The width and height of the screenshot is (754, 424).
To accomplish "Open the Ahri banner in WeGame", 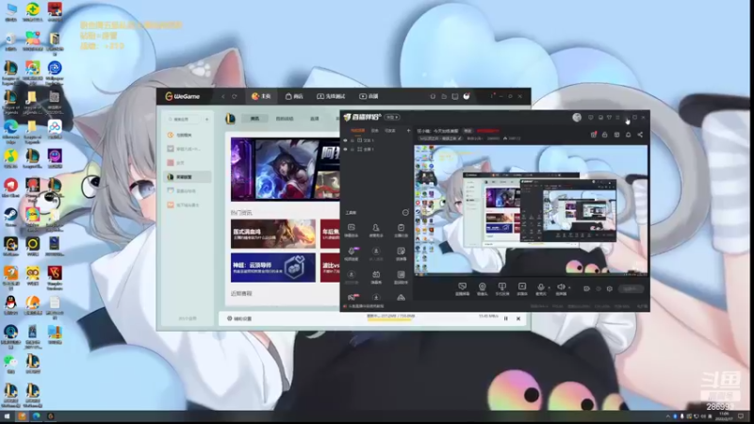I will [286, 169].
